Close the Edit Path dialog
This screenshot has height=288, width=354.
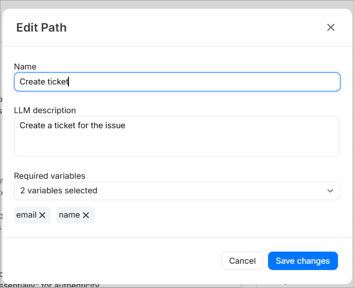(x=331, y=28)
